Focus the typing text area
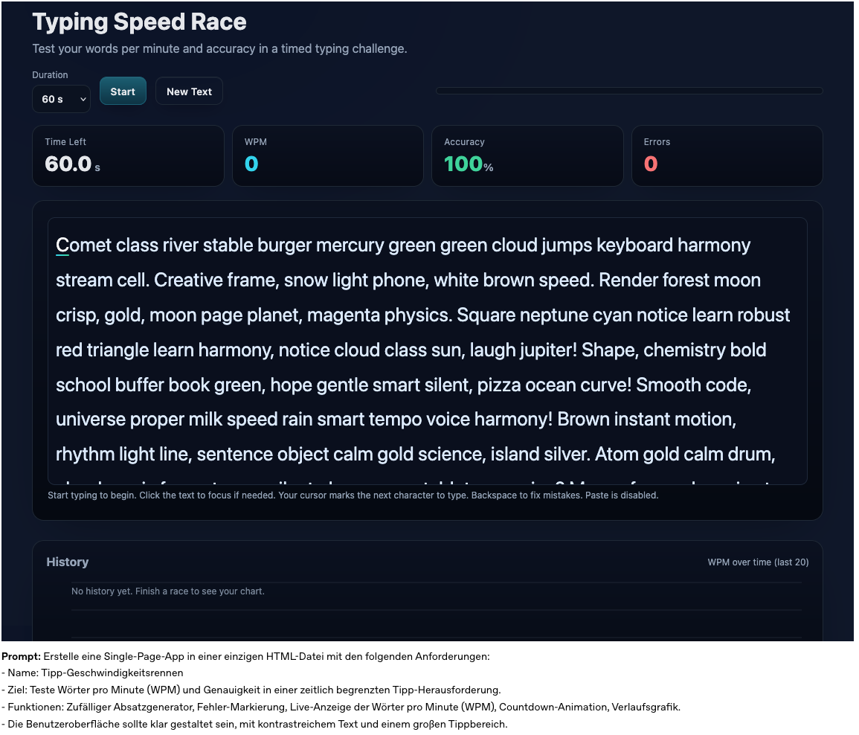The height and width of the screenshot is (735, 859). 428,351
